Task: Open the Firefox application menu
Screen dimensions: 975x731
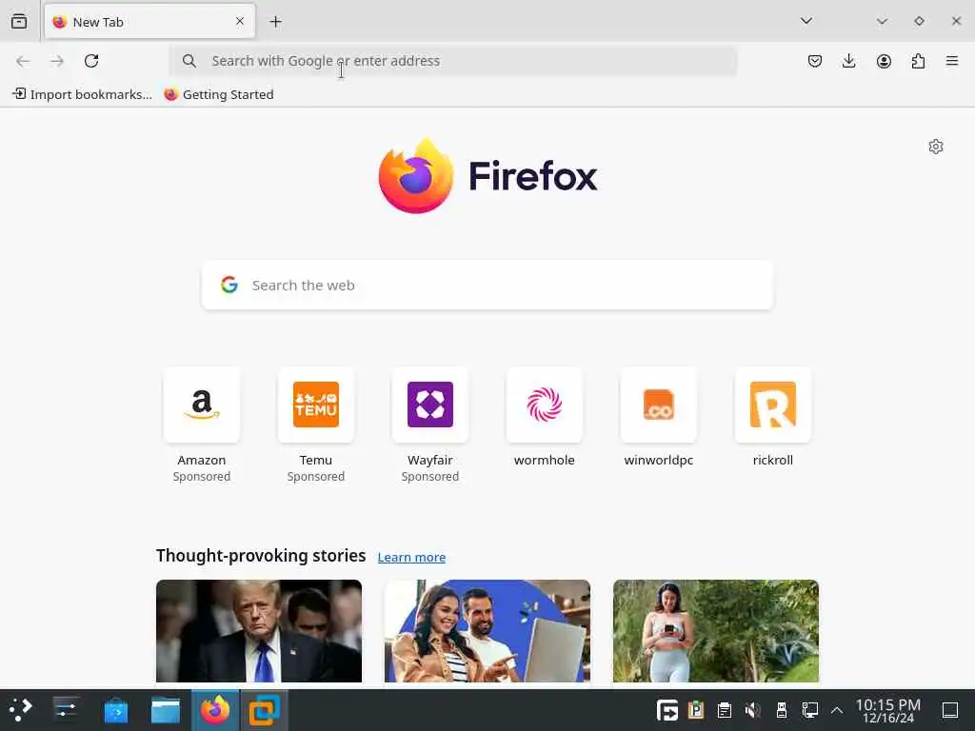Action: click(x=952, y=61)
